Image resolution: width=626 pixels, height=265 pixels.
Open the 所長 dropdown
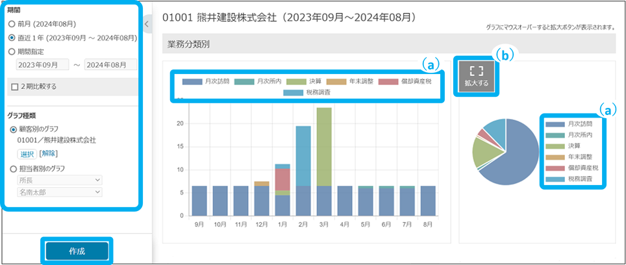pyautogui.click(x=60, y=180)
